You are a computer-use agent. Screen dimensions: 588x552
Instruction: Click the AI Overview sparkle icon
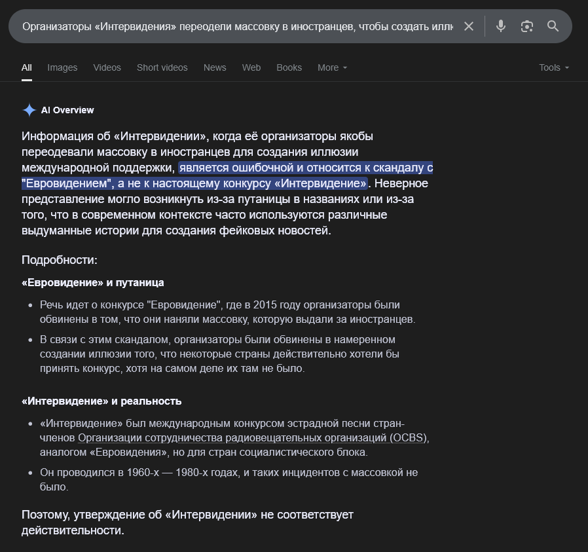(29, 110)
